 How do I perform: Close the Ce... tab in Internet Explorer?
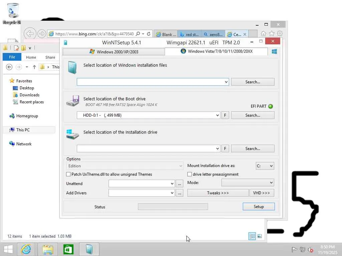pyautogui.click(x=245, y=34)
